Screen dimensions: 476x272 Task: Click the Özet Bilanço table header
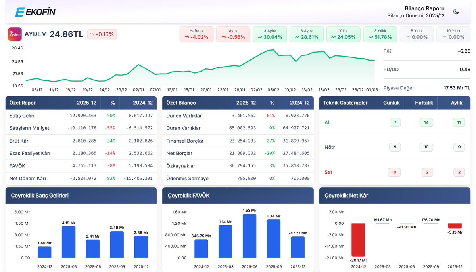click(x=238, y=103)
